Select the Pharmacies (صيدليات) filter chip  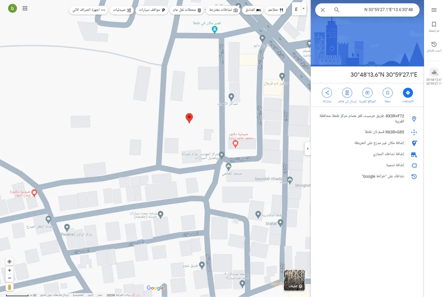pyautogui.click(x=122, y=10)
